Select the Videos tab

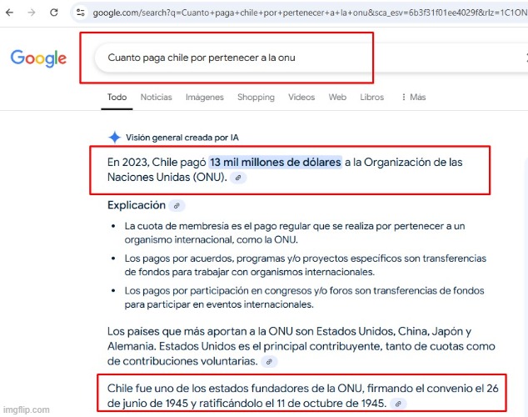coord(301,97)
